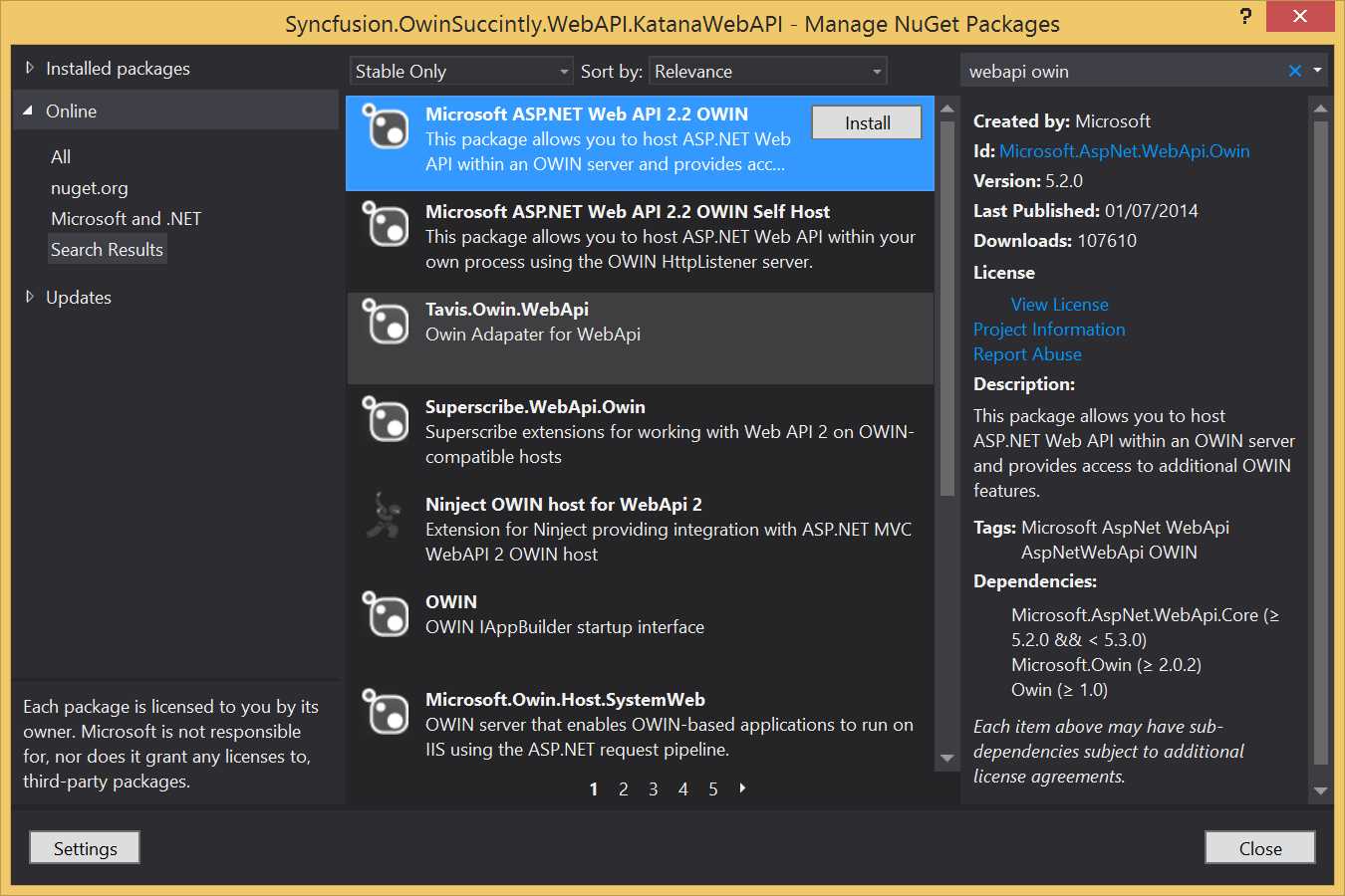Clear the search box with the X icon

pyautogui.click(x=1294, y=71)
